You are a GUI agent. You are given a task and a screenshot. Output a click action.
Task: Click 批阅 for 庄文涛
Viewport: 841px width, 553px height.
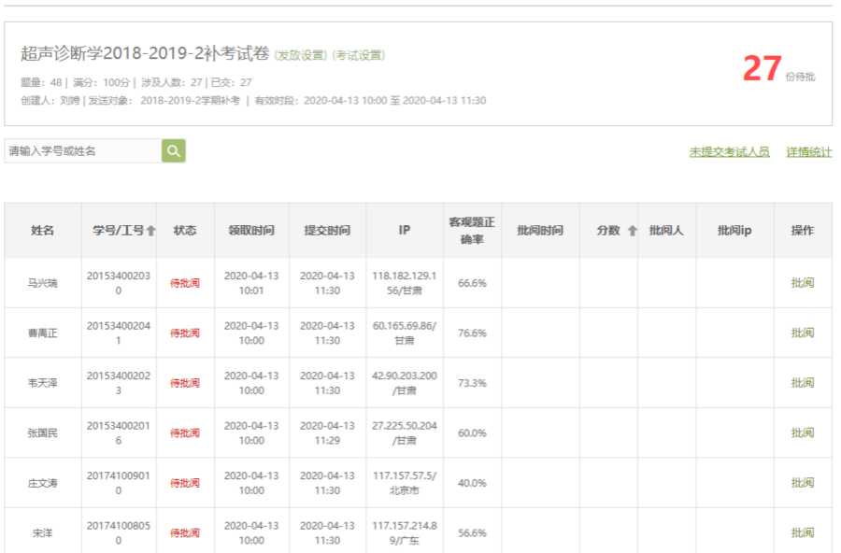coord(802,483)
